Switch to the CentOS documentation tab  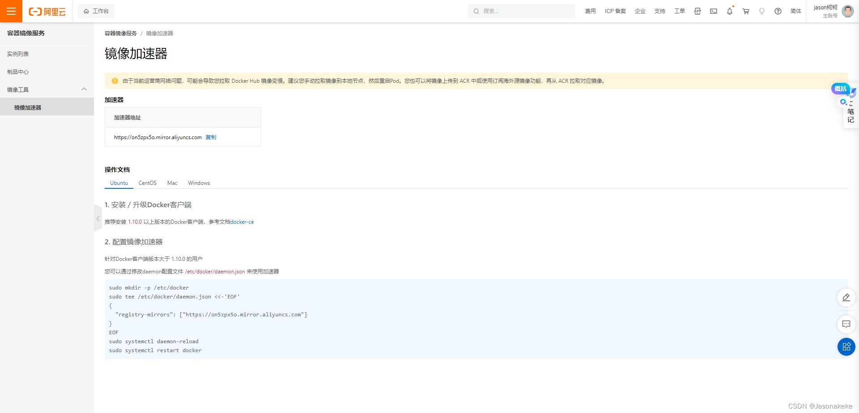click(x=148, y=183)
